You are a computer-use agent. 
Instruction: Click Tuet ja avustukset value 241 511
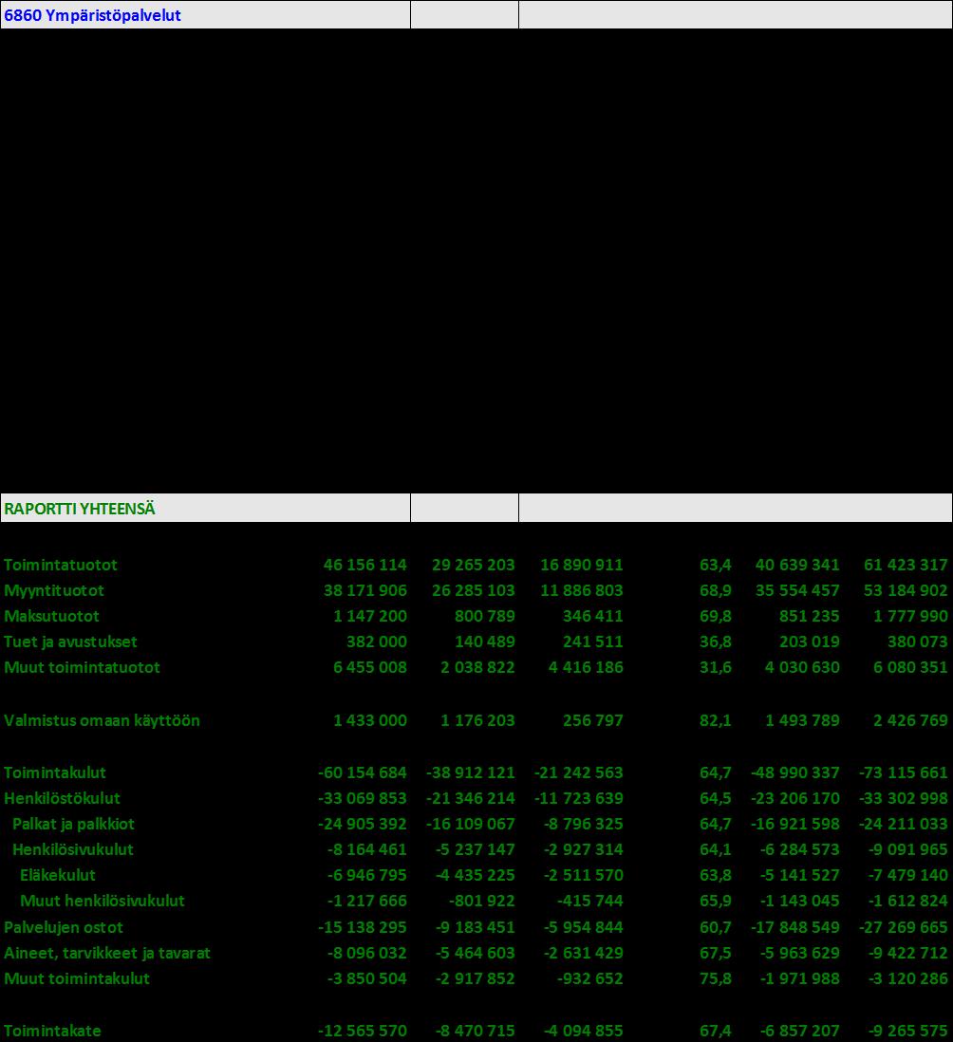593,642
